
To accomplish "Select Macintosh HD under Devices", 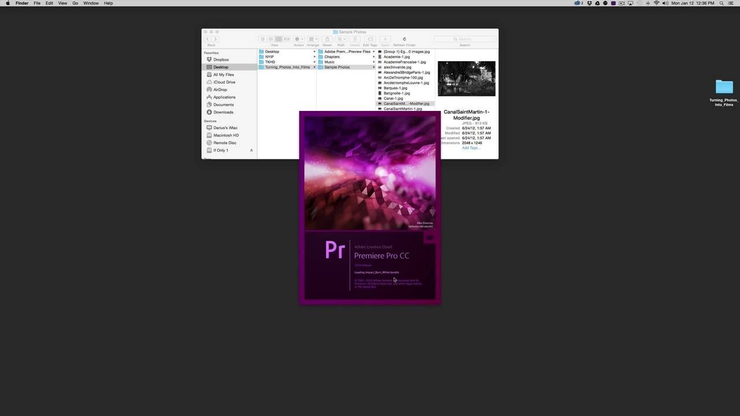I will tap(229, 135).
